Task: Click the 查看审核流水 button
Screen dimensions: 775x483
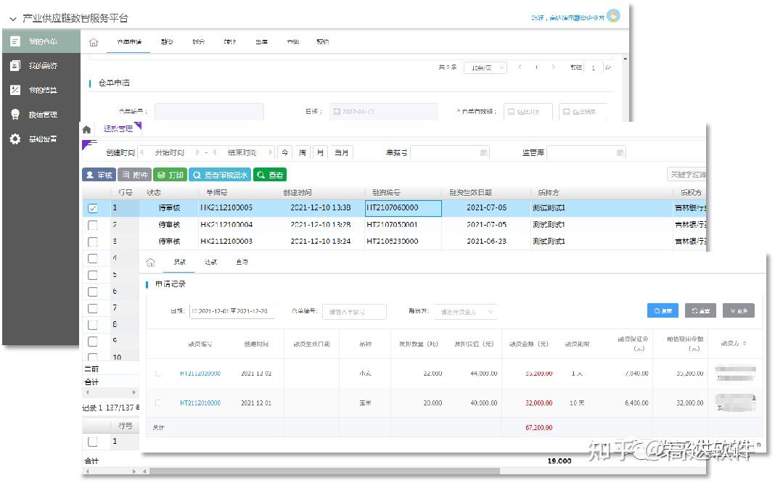Action: pyautogui.click(x=220, y=174)
